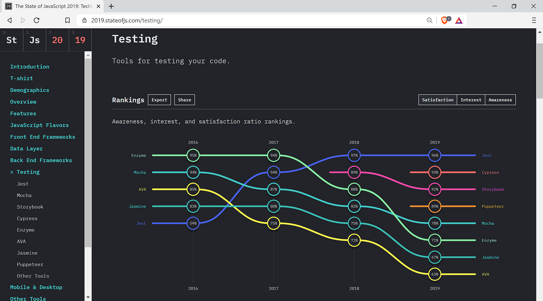The width and height of the screenshot is (543, 301).
Task: Open a new browser tab
Action: tap(111, 6)
